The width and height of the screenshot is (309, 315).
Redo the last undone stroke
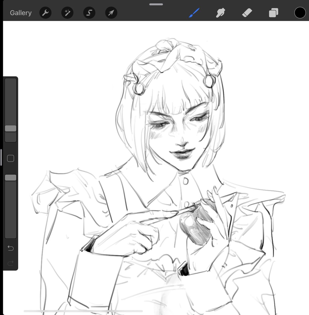(x=11, y=263)
